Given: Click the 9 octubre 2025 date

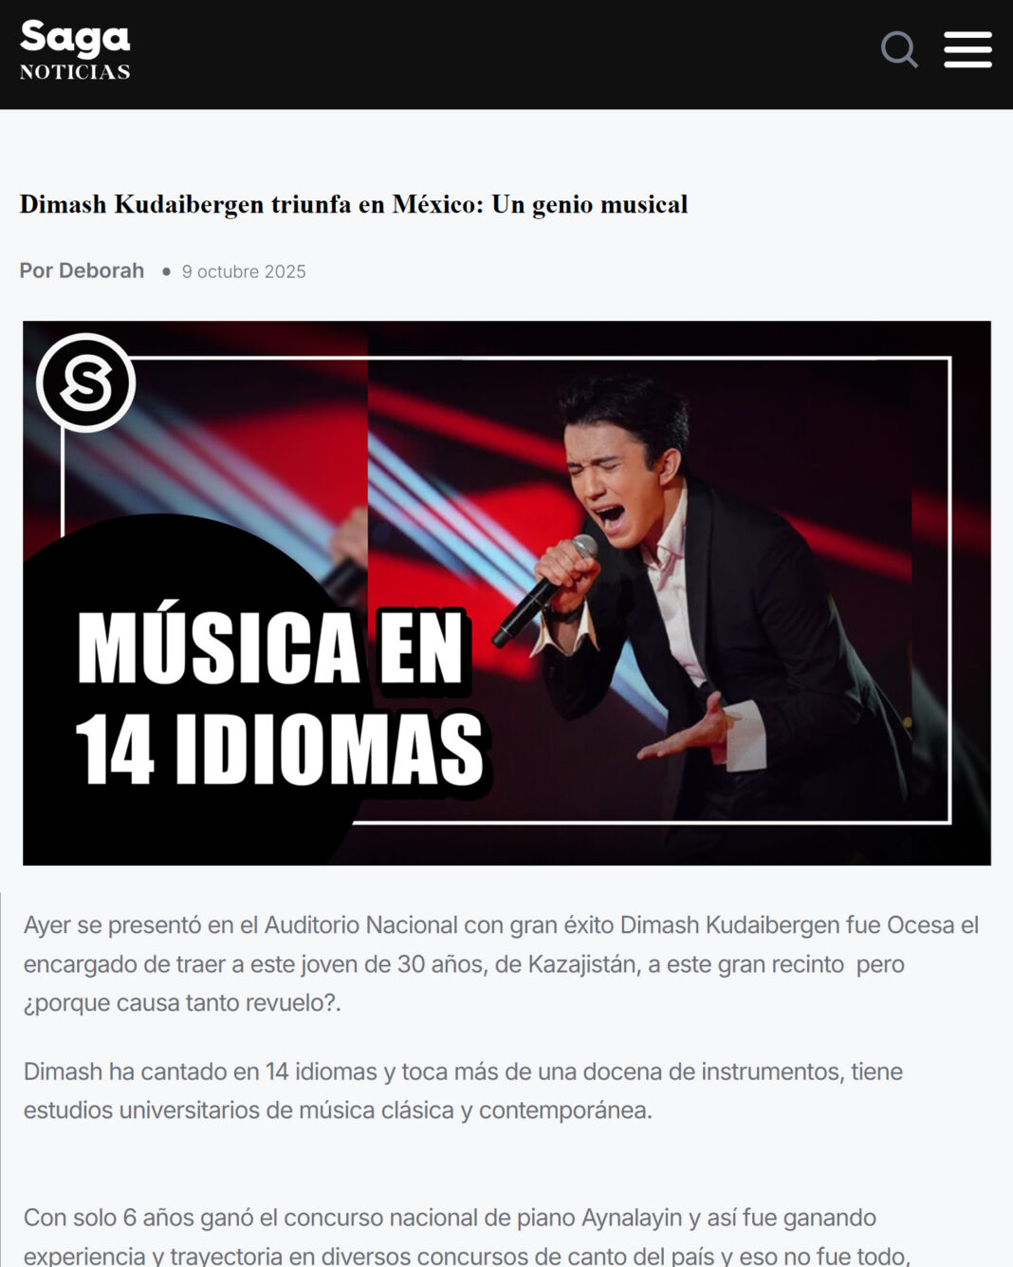Looking at the screenshot, I should click(x=244, y=271).
